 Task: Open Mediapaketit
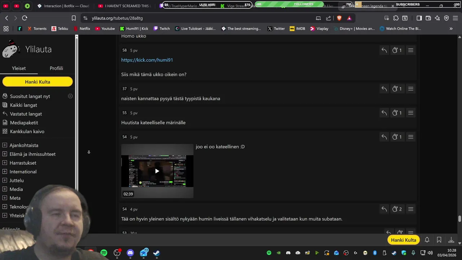coord(24,123)
